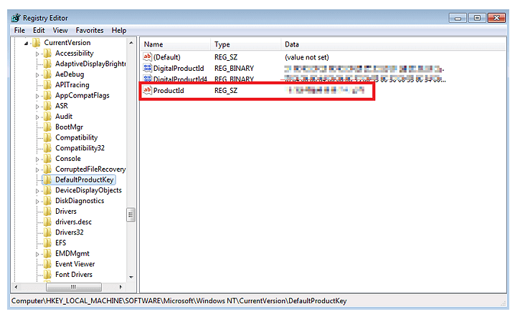
Task: Select the DefaultProductKey folder icon
Action: pos(48,180)
